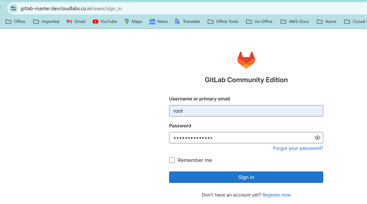Enable the Remember me checkbox
Screen dimensions: 367x204
tap(172, 160)
